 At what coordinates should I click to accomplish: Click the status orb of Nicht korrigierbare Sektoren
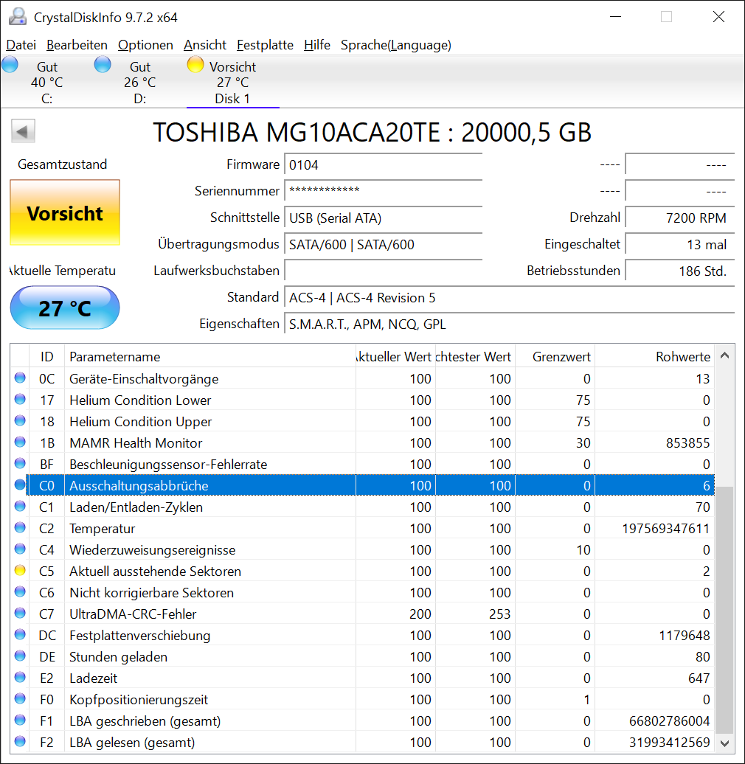(20, 591)
